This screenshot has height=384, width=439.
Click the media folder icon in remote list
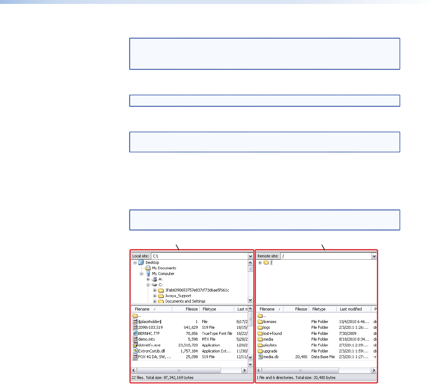[260, 339]
